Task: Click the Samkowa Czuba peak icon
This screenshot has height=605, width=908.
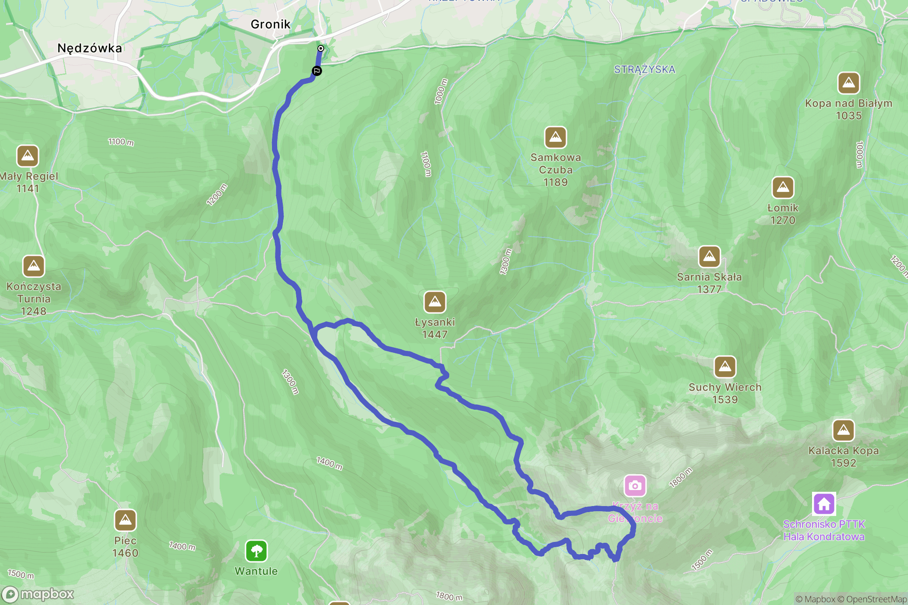Action: [x=556, y=137]
